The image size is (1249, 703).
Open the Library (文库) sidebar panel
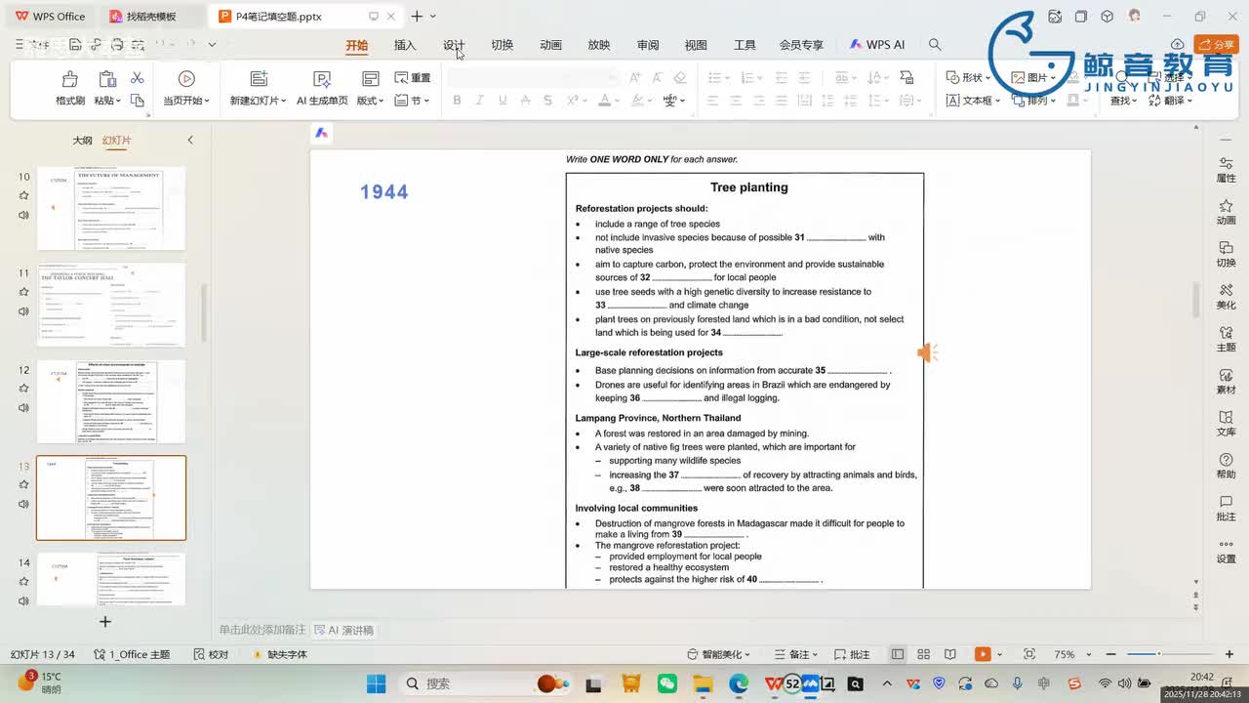pos(1226,423)
